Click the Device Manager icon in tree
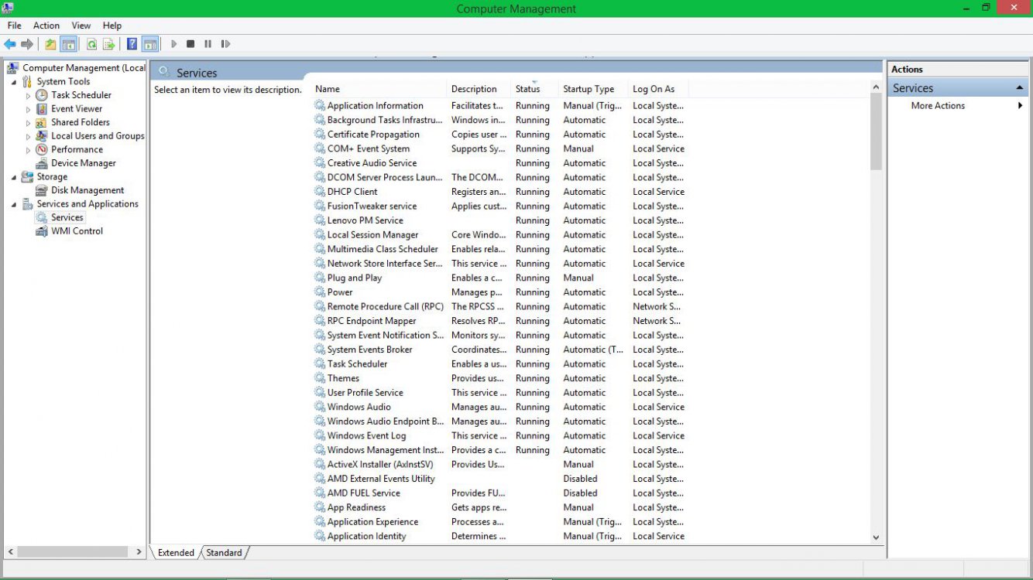The width and height of the screenshot is (1033, 580). 42,163
